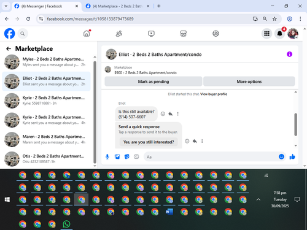307x230 pixels.
Task: Open the tab search dropdown arrow
Action: tap(6, 6)
